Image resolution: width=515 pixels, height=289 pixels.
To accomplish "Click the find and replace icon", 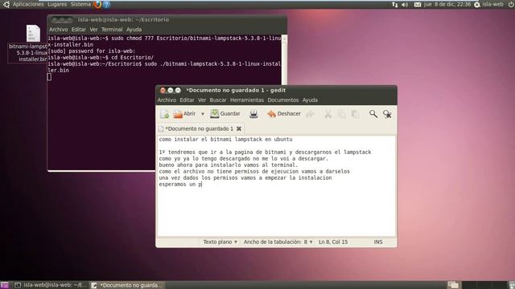I will click(387, 114).
